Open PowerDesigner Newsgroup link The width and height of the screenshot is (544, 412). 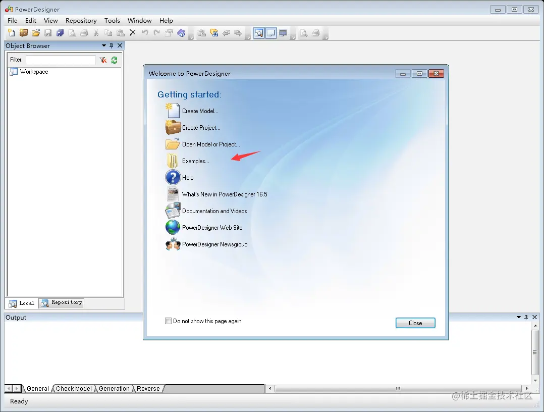215,244
